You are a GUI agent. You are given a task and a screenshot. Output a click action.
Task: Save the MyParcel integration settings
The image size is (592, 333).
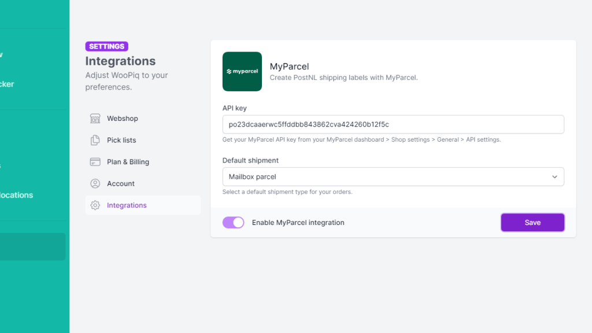[532, 223]
